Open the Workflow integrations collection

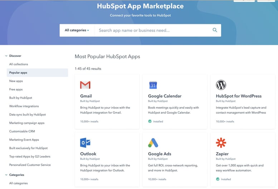click(24, 106)
